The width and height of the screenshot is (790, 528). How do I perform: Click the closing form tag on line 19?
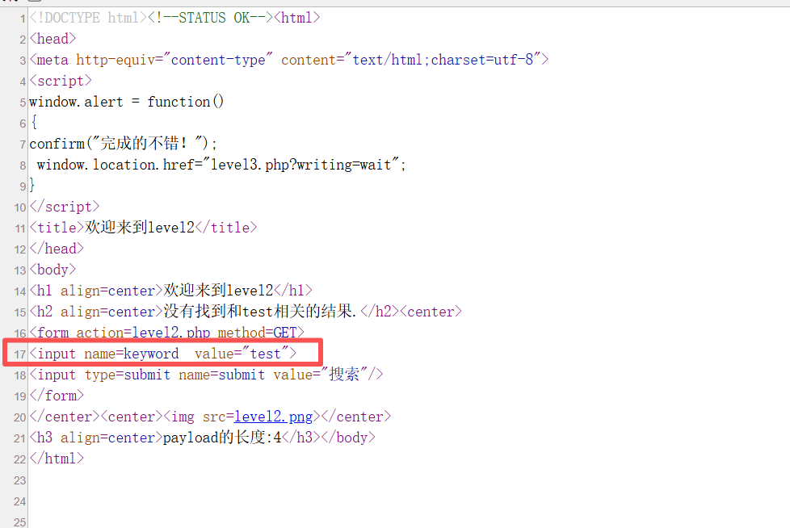57,396
